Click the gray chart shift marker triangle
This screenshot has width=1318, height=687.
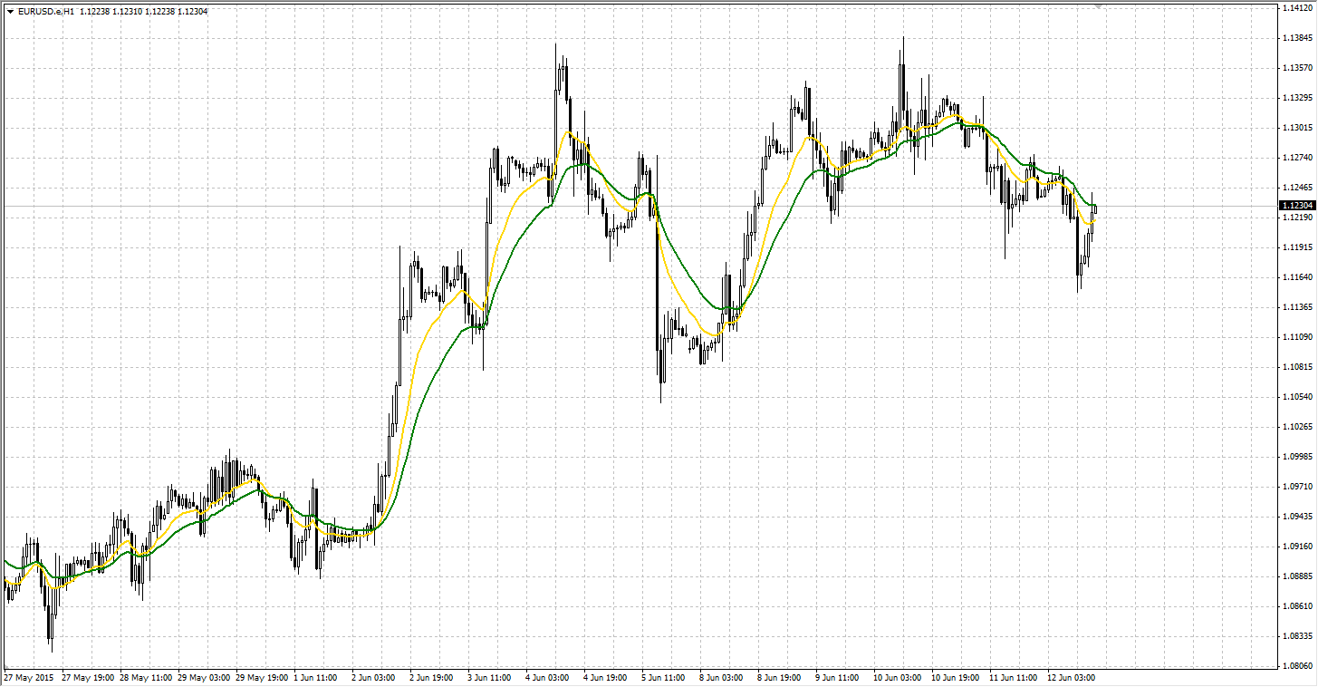1099,6
